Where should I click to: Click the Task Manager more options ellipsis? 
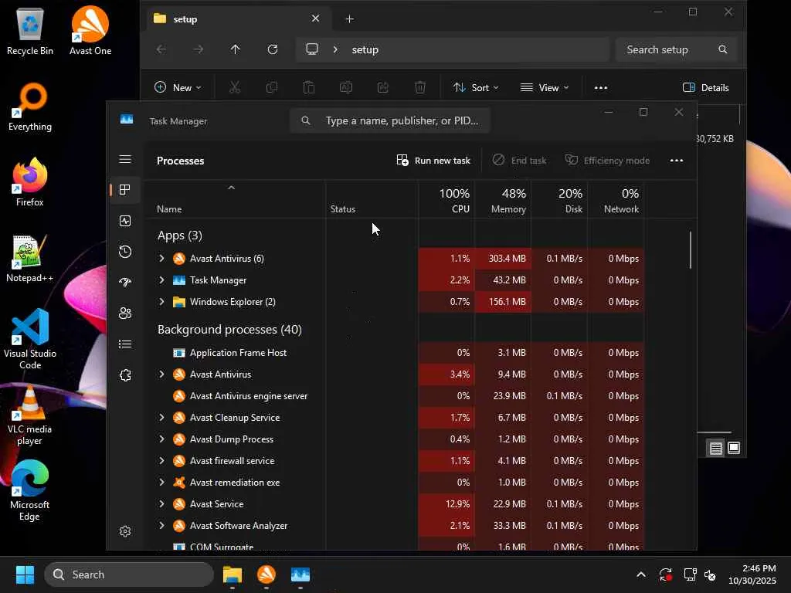677,161
